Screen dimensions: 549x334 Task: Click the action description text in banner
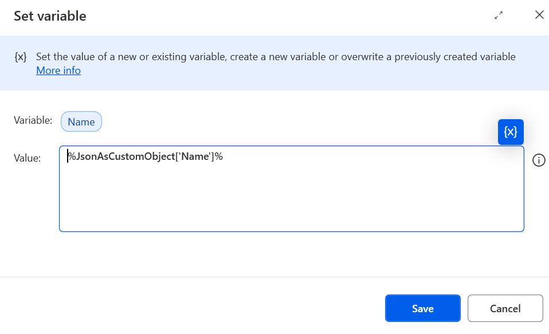pyautogui.click(x=276, y=57)
